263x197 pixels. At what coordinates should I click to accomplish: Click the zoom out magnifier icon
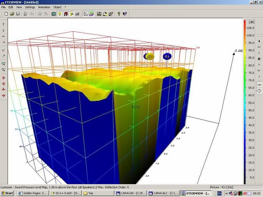pos(4,69)
